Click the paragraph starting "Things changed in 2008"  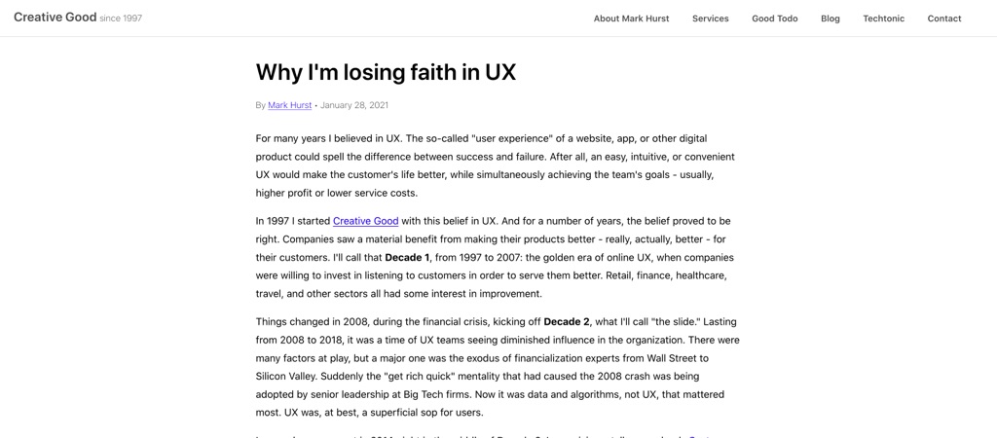click(497, 367)
